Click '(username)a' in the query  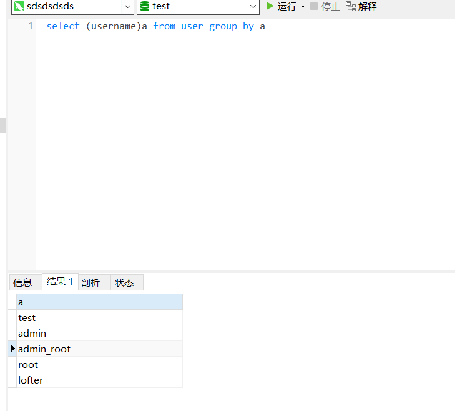(117, 26)
